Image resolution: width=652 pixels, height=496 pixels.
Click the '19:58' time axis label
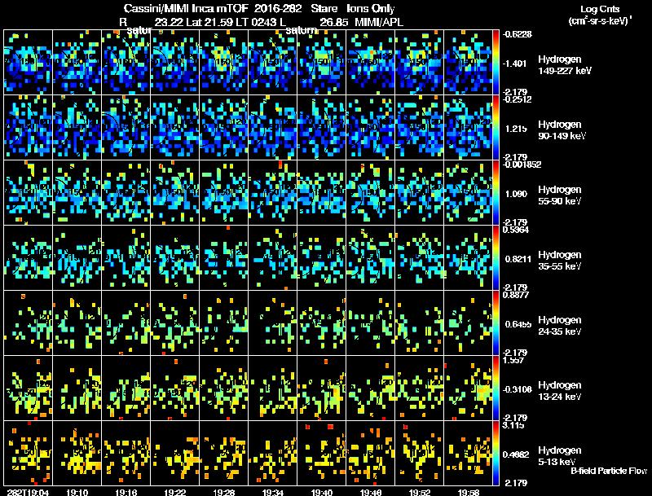tap(468, 492)
